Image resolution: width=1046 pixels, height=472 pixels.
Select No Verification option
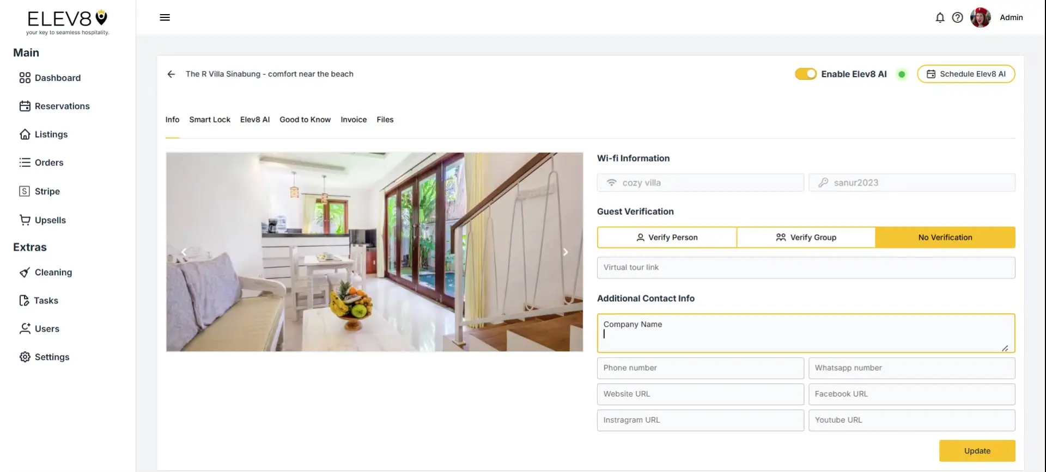tap(945, 237)
